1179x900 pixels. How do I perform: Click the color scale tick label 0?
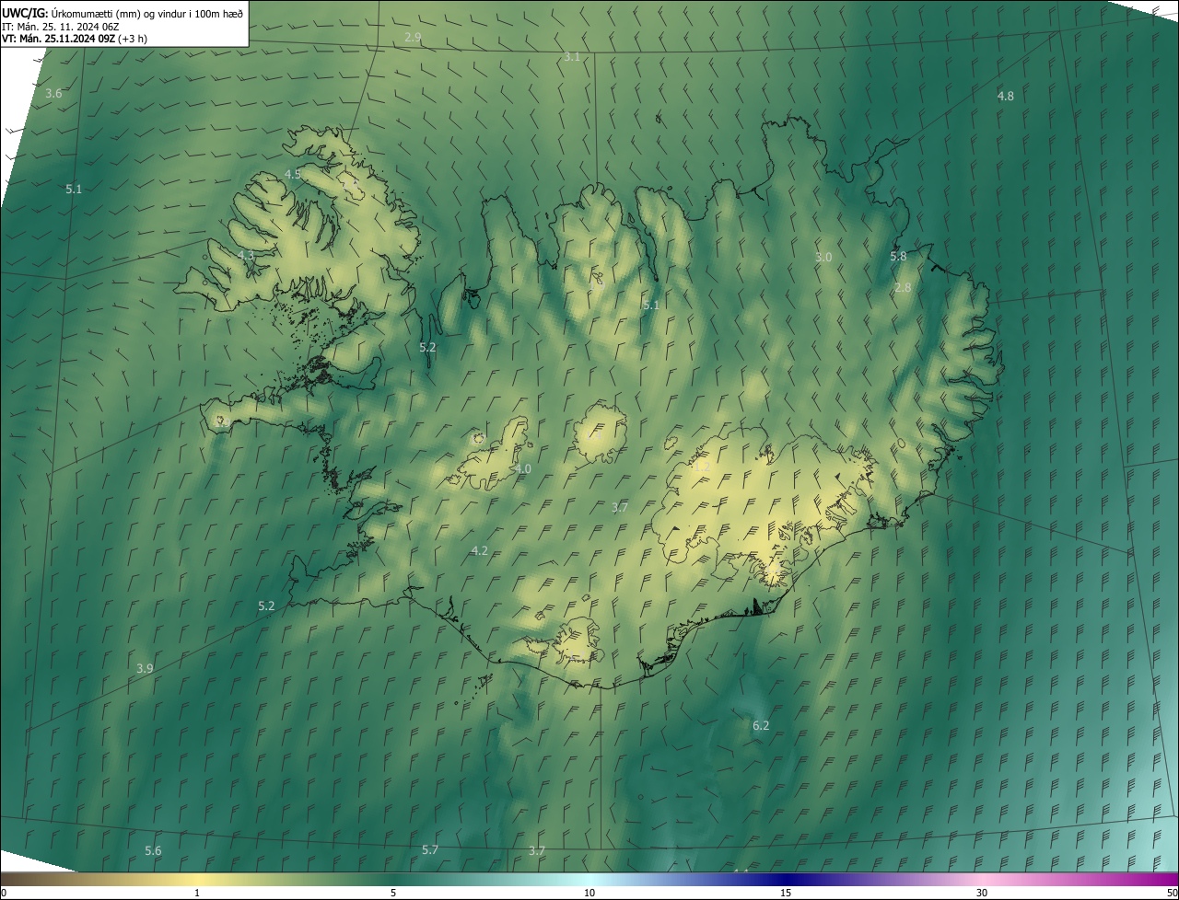click(4, 893)
